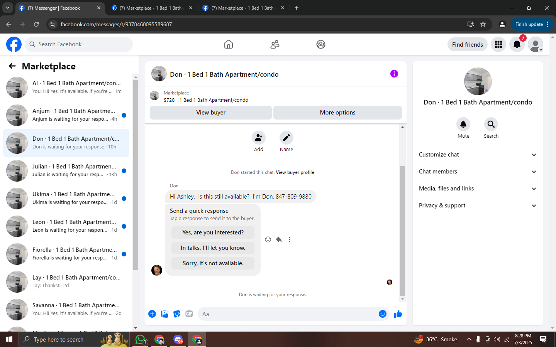Image resolution: width=556 pixels, height=347 pixels.
Task: Switch to third Marketplace tab
Action: tap(243, 8)
